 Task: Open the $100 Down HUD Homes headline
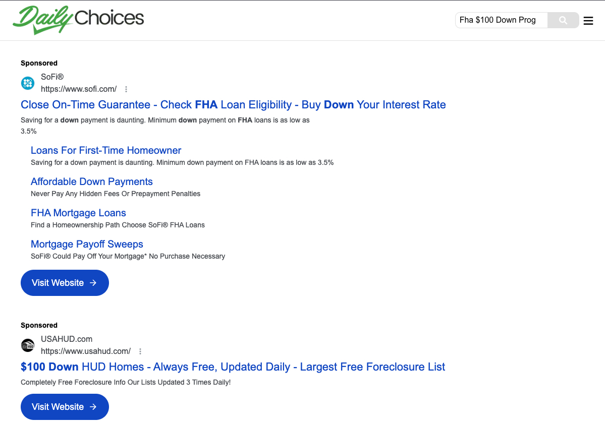pyautogui.click(x=233, y=367)
